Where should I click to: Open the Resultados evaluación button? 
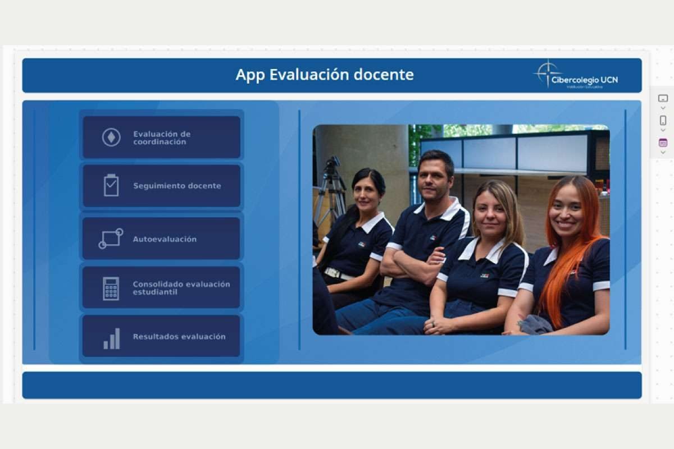(x=161, y=337)
